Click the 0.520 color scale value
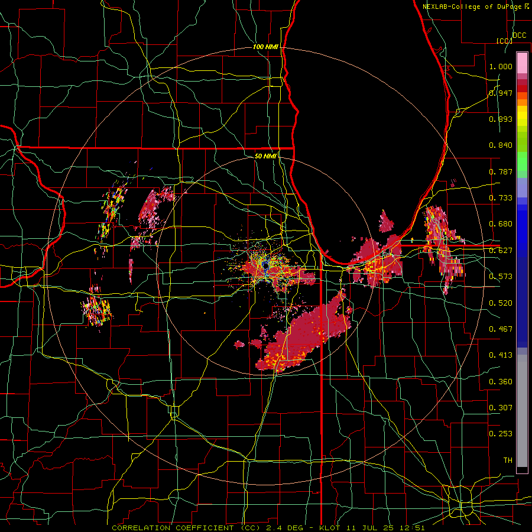The width and height of the screenshot is (532, 532). [x=501, y=303]
